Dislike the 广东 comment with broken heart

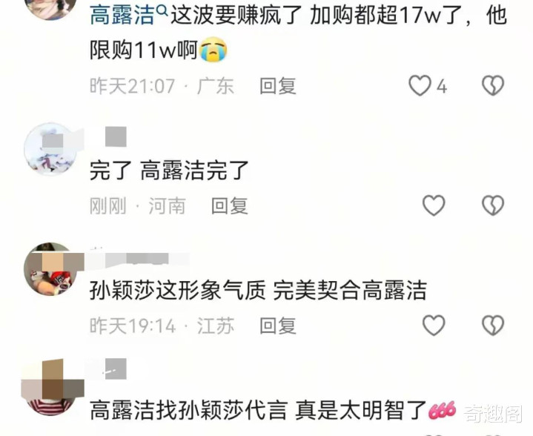(x=493, y=85)
